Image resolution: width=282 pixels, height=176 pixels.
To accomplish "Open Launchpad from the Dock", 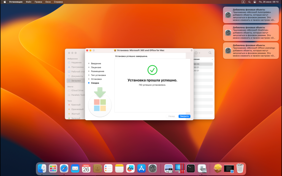I will coord(53,169).
